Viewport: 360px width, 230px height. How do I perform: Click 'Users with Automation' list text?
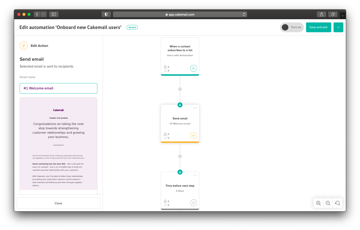tap(180, 55)
